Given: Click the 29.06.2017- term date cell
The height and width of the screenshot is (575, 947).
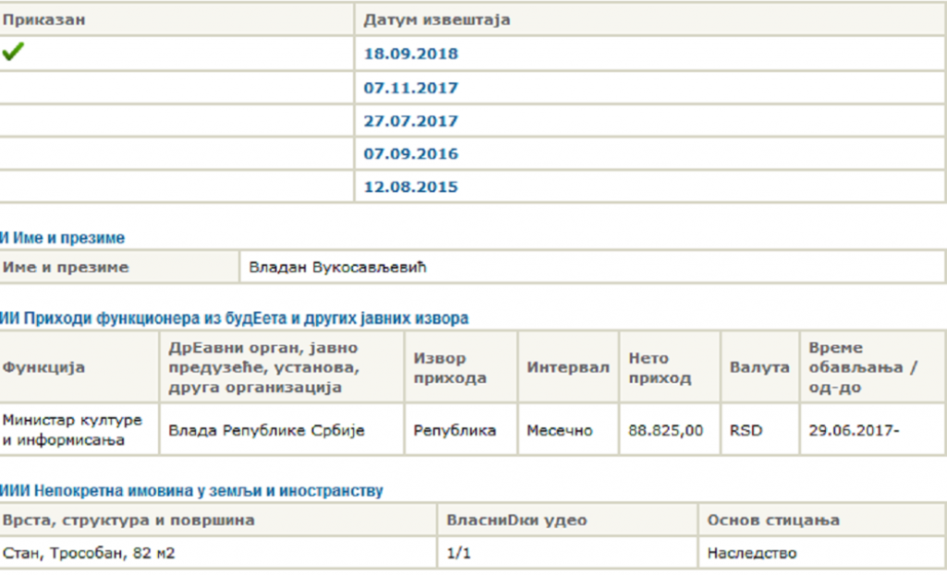Looking at the screenshot, I should click(x=854, y=430).
